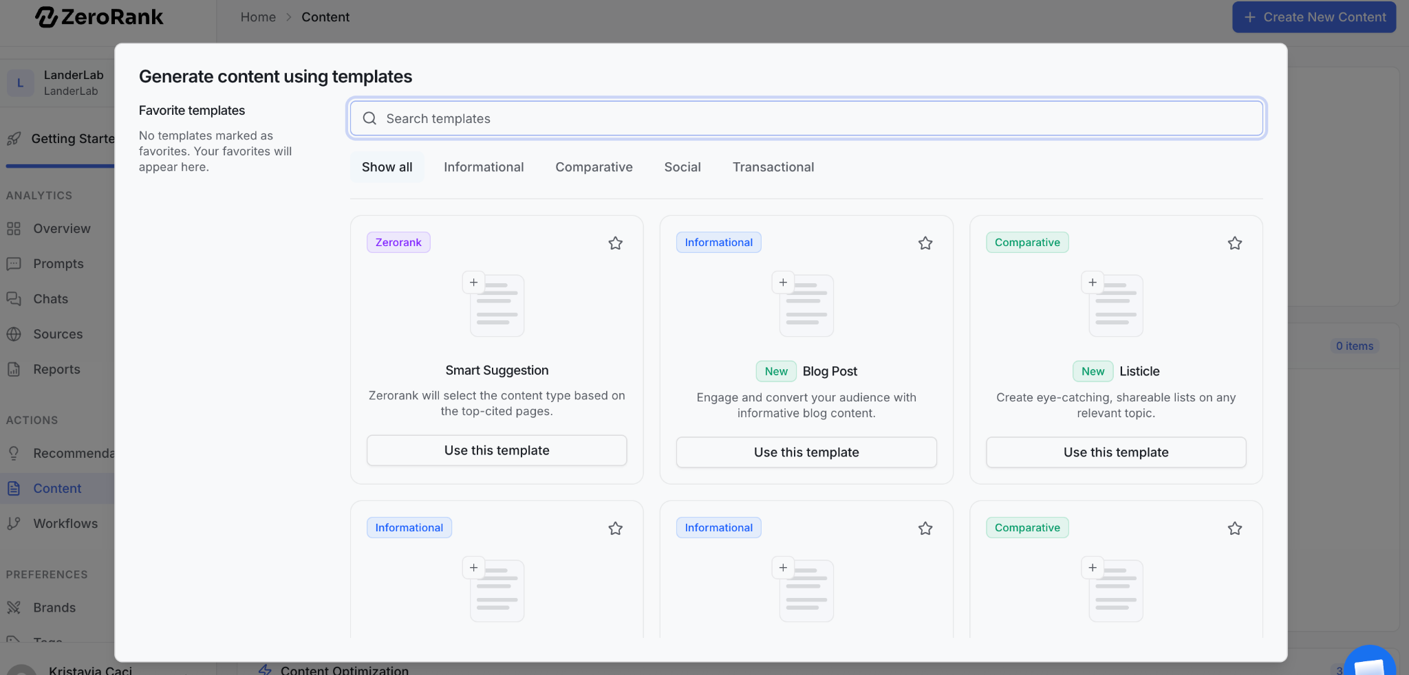The height and width of the screenshot is (675, 1409).
Task: Switch to the Informational tab
Action: (484, 167)
